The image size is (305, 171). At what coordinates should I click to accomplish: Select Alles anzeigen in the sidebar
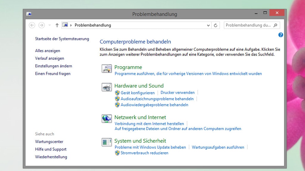(x=48, y=51)
